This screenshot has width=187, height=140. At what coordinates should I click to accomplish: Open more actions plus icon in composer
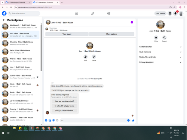coord(46,120)
